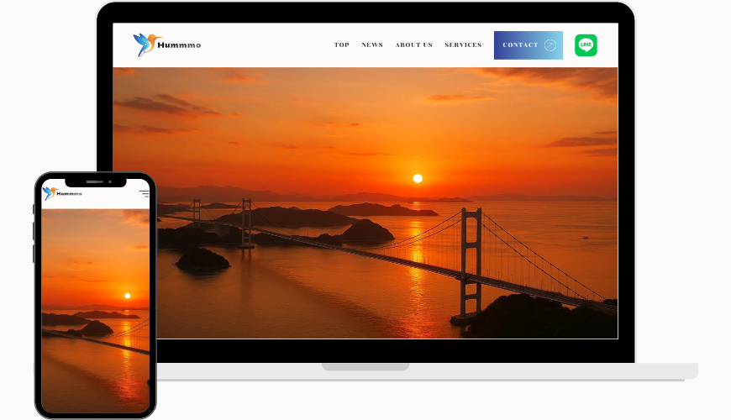Viewport: 731px width, 420px height.
Task: Go to the TOP navigation item
Action: (x=342, y=45)
